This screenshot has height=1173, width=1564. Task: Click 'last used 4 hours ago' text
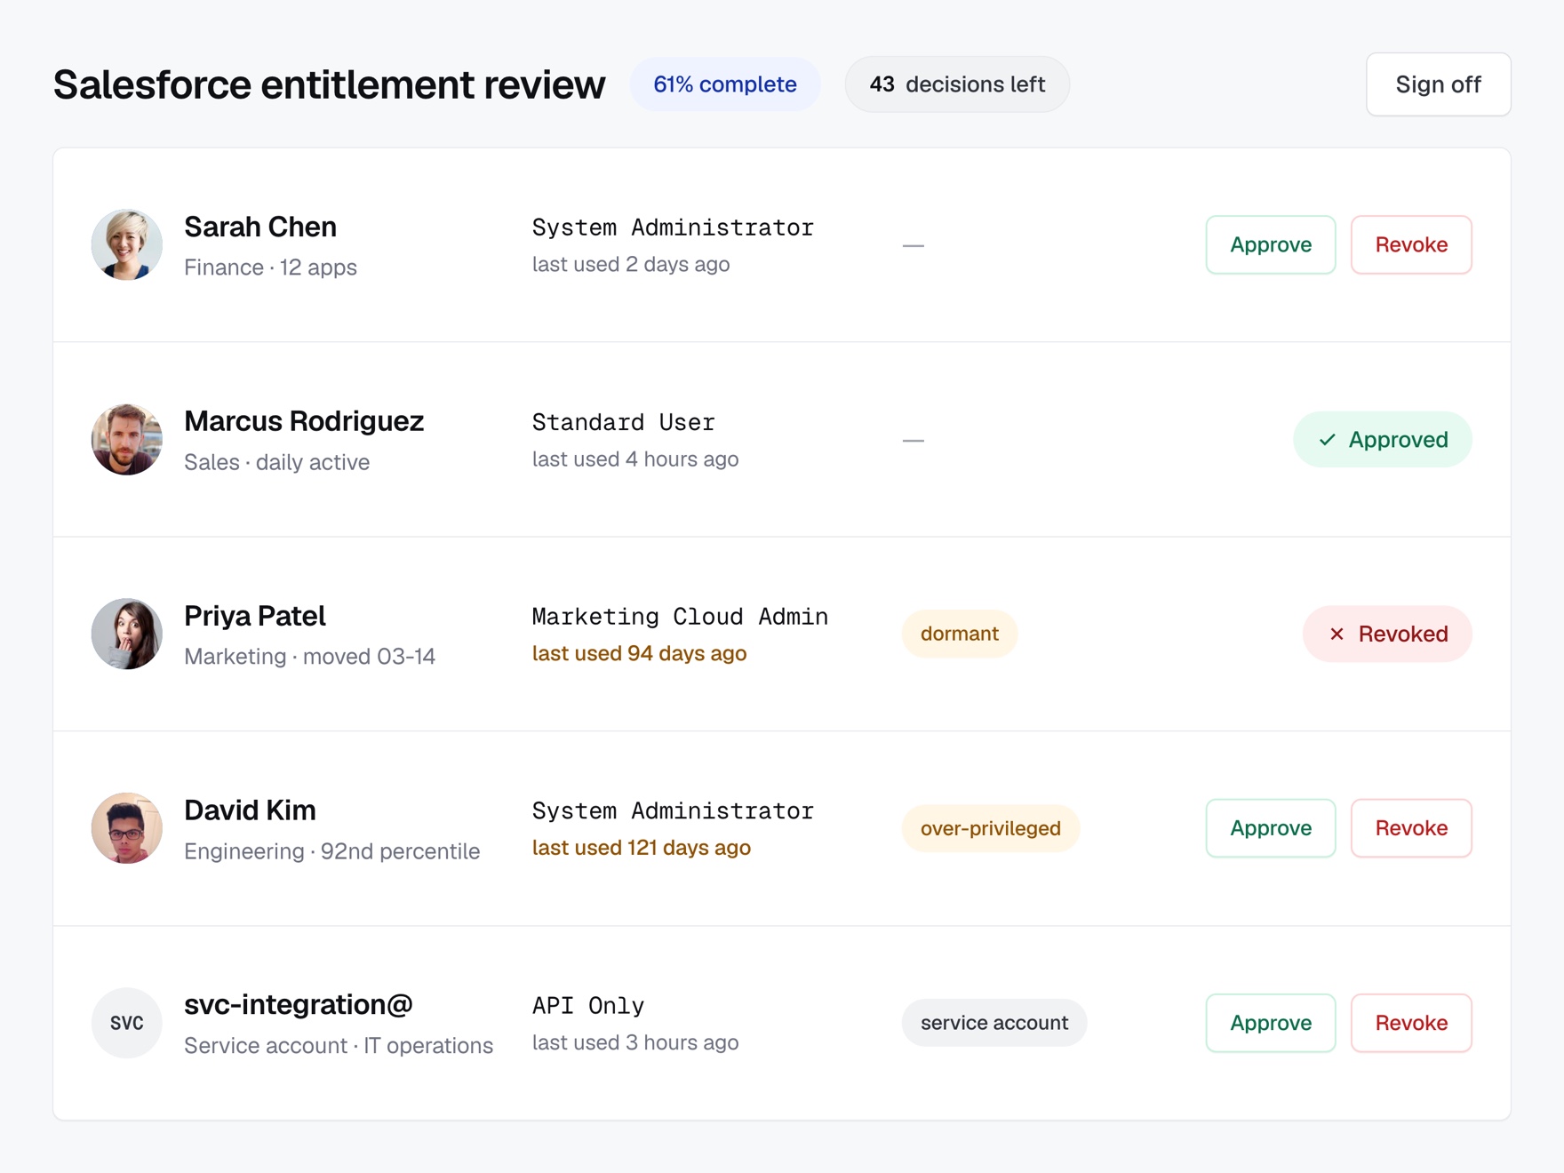click(x=635, y=459)
